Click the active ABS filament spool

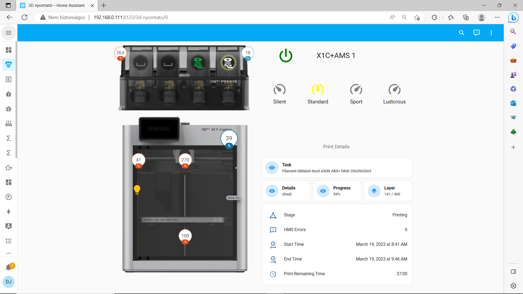pyautogui.click(x=228, y=63)
